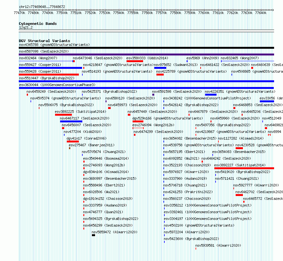Open nsv5588496 (Ebert2021) label
Image resolution: width=283 pixels, height=261 pixels.
[x=104, y=185]
